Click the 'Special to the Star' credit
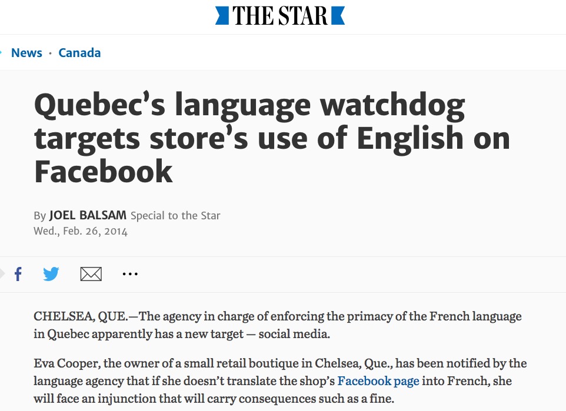566x411 pixels. point(175,216)
